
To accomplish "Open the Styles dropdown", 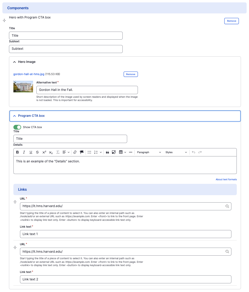I will coord(176,152).
